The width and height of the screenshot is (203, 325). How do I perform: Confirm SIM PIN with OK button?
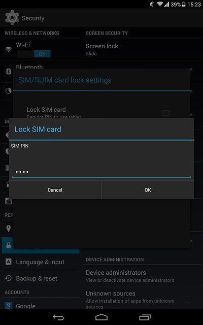(148, 190)
